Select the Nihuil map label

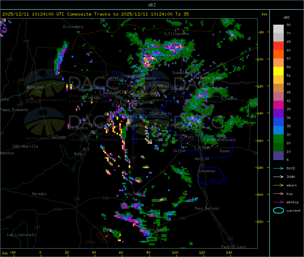[x=80, y=154]
